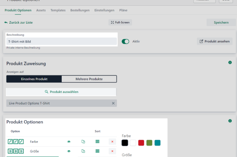Click sort handle for Farbe option

[98, 141]
